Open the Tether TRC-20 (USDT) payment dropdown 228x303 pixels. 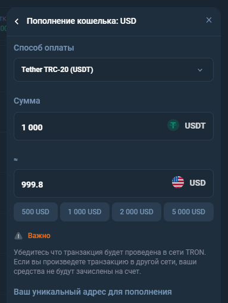(114, 70)
